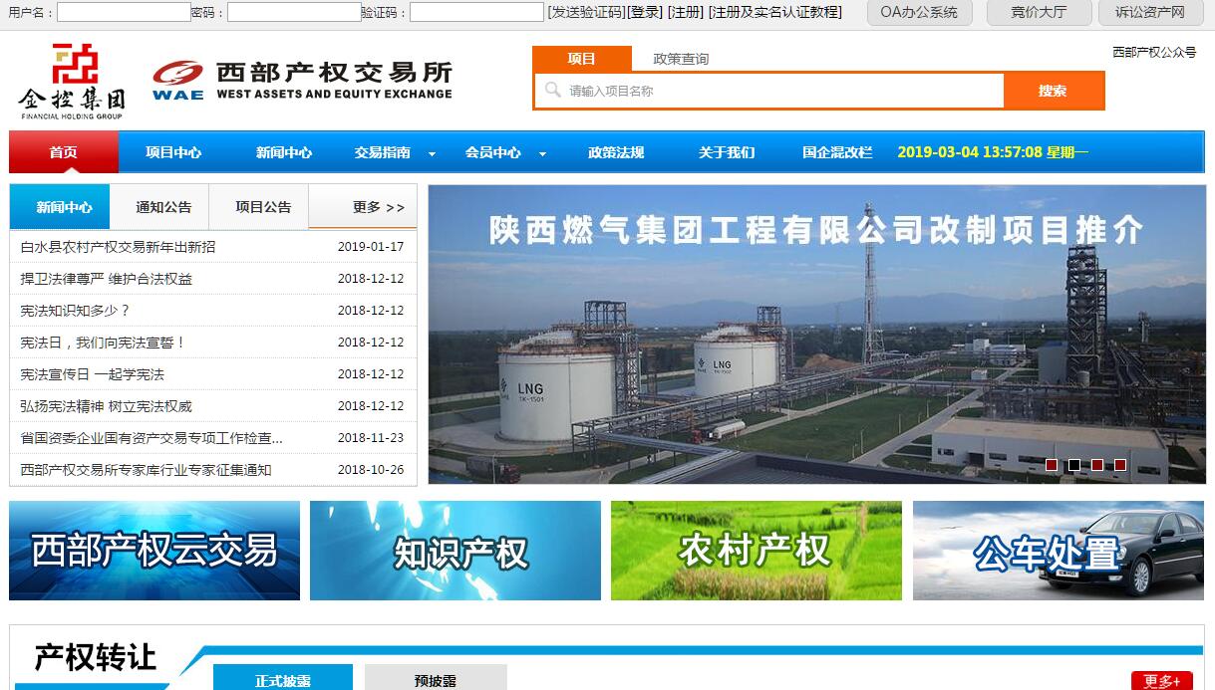Open the 知识产权 banner tile
Image resolution: width=1215 pixels, height=690 pixels.
(456, 551)
